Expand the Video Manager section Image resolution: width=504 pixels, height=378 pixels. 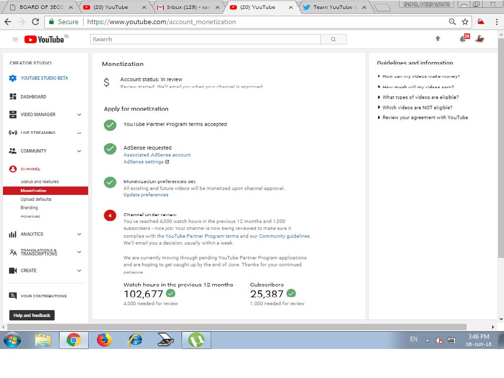[79, 114]
